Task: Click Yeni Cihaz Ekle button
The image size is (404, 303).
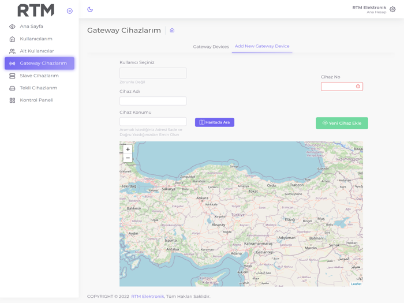Action: [x=342, y=123]
